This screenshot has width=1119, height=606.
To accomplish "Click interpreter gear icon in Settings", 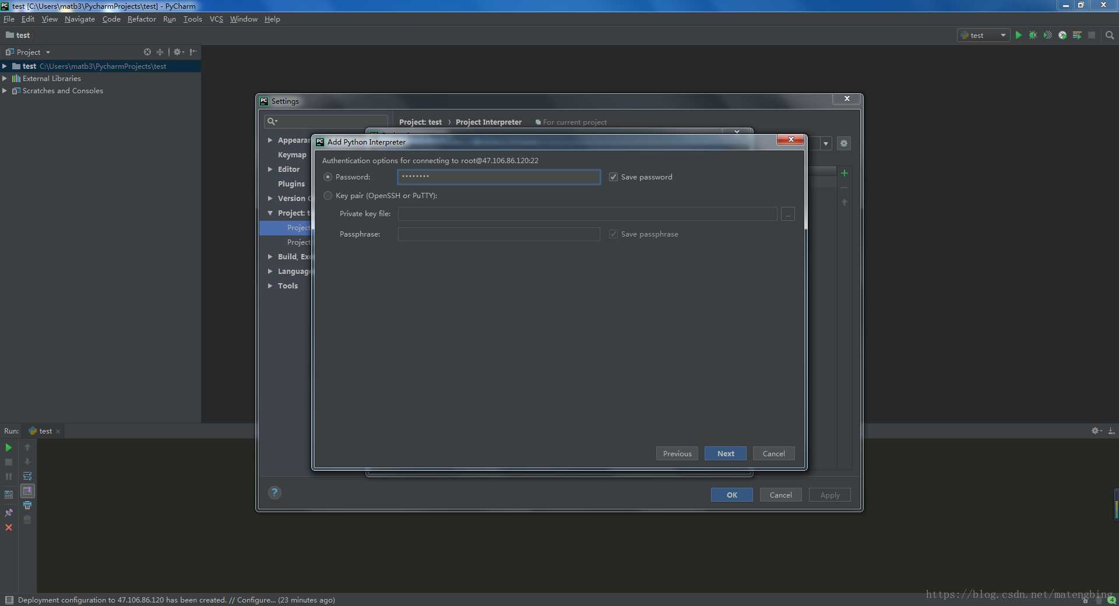I will coord(844,143).
